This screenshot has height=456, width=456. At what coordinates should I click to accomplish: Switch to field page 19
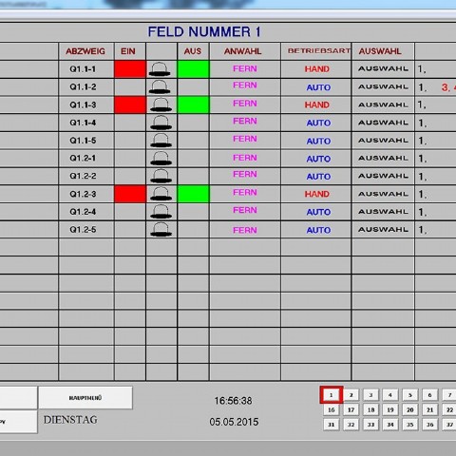pos(390,409)
